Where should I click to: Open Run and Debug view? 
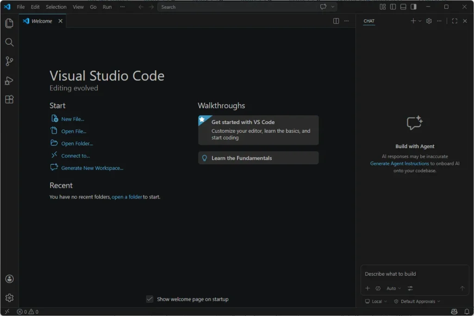pos(9,81)
